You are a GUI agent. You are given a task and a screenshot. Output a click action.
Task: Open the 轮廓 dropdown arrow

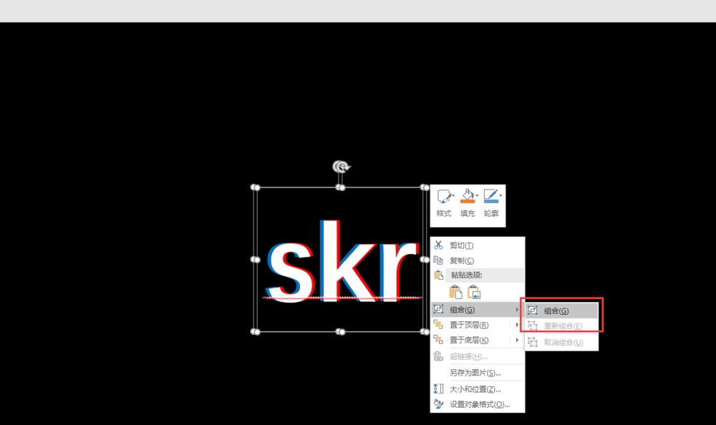pos(499,194)
